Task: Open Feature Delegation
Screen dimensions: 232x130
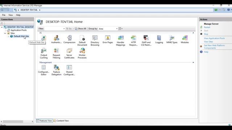Action: 57,70
